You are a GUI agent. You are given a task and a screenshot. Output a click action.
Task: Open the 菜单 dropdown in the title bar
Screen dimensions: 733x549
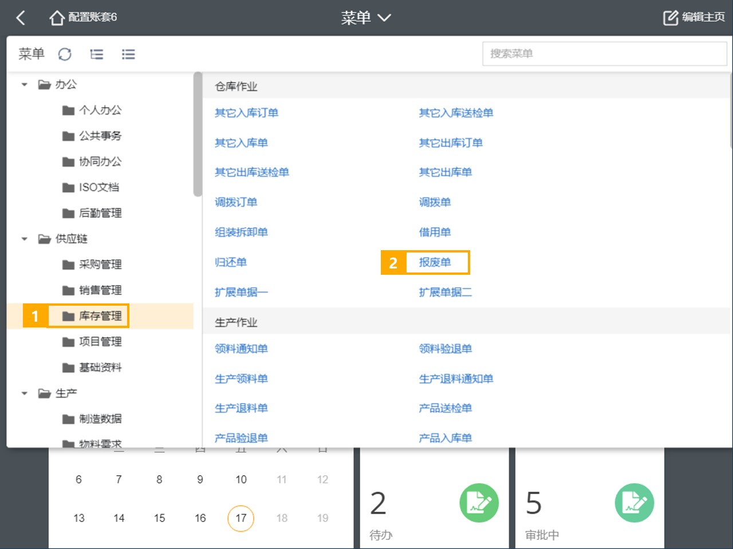(x=366, y=18)
